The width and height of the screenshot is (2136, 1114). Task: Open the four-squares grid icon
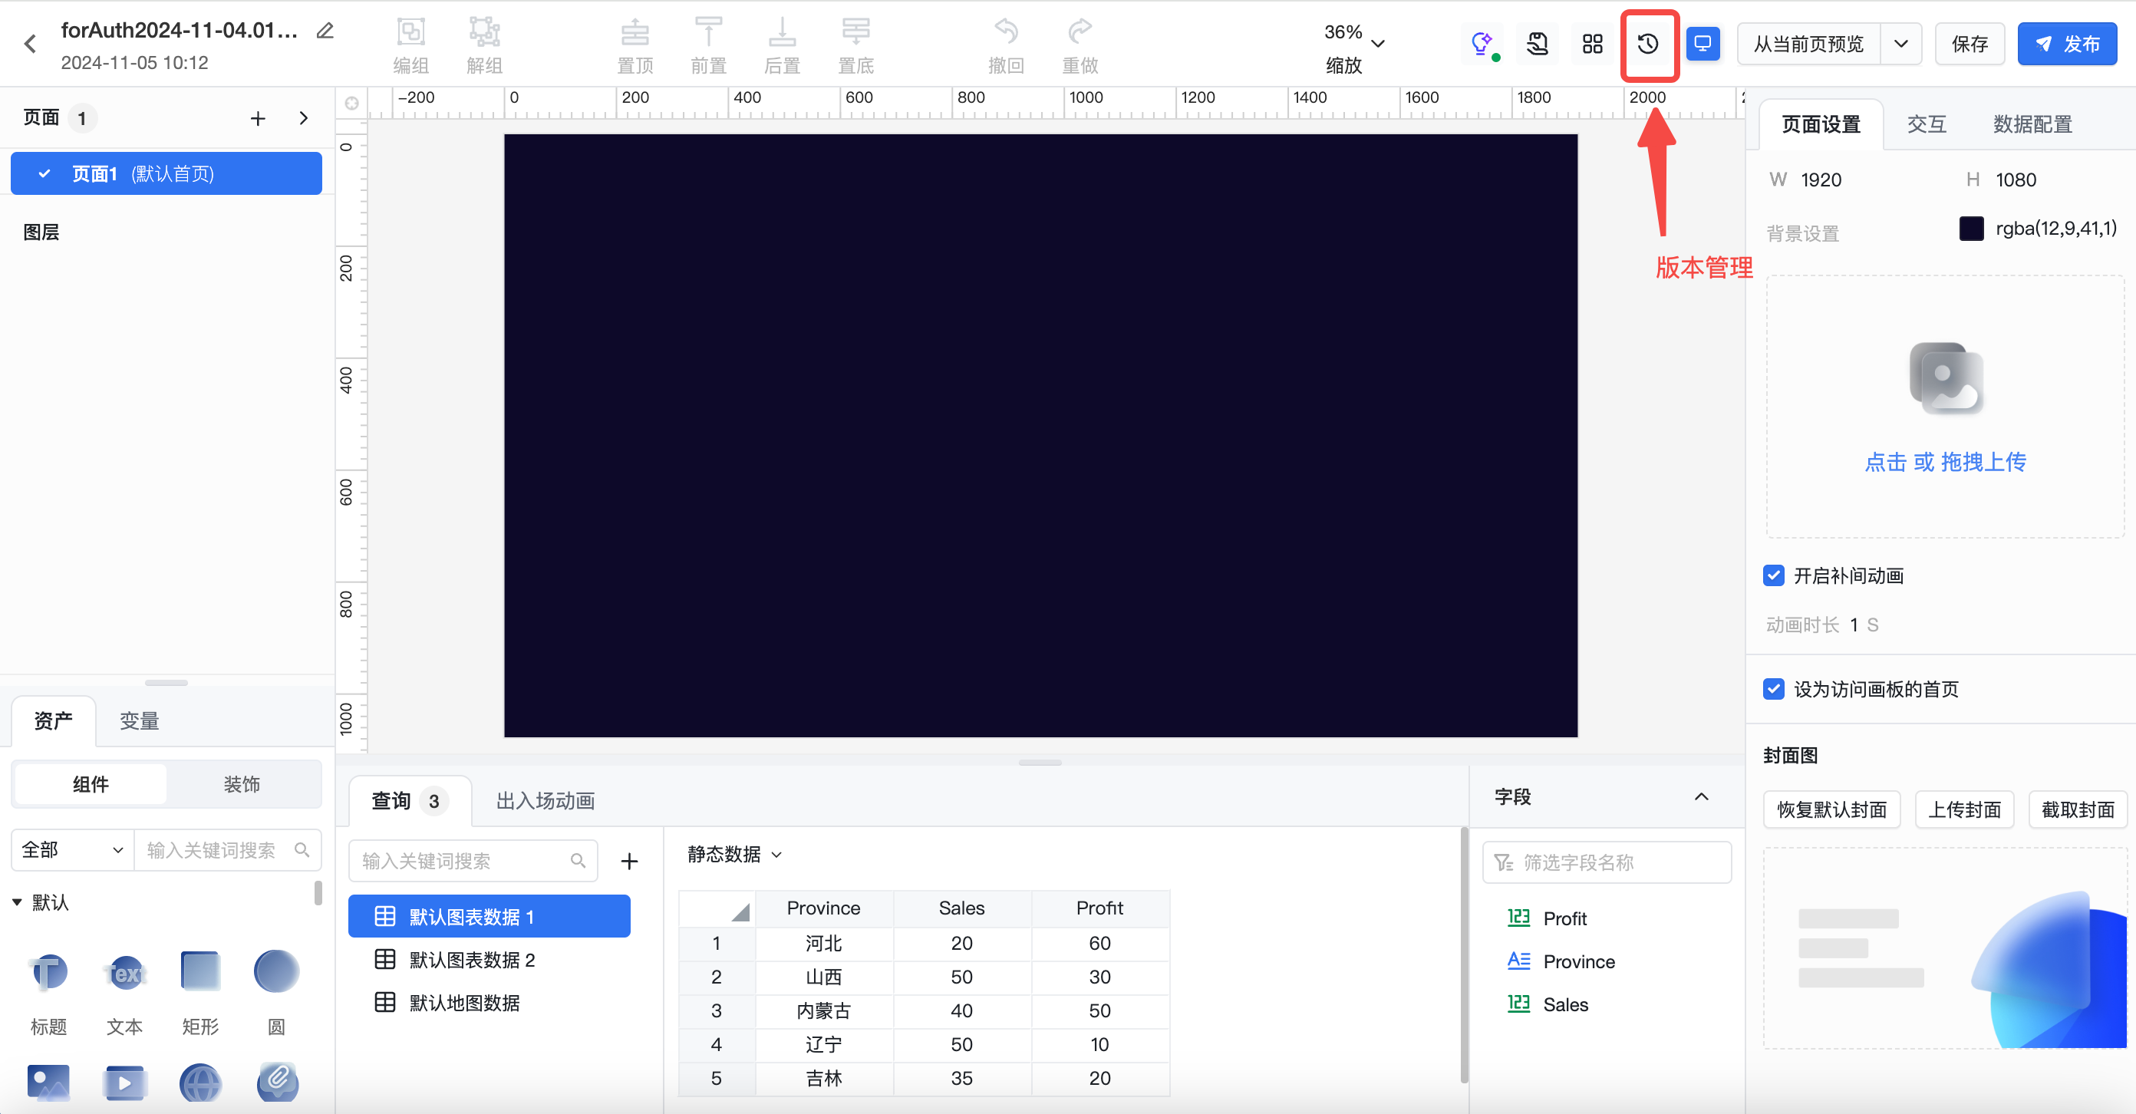1592,44
